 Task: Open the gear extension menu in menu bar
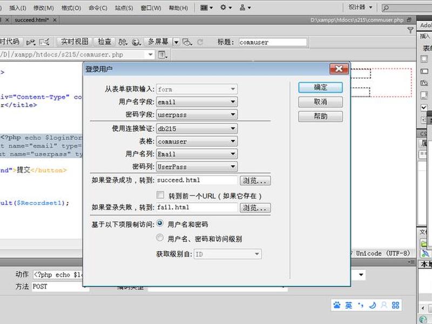coord(226,8)
